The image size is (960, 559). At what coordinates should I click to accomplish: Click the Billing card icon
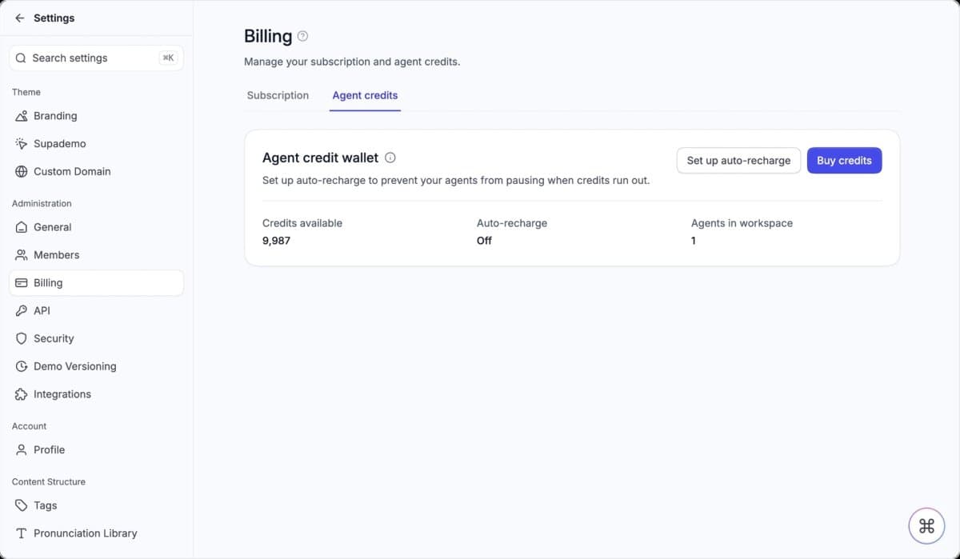tap(22, 283)
